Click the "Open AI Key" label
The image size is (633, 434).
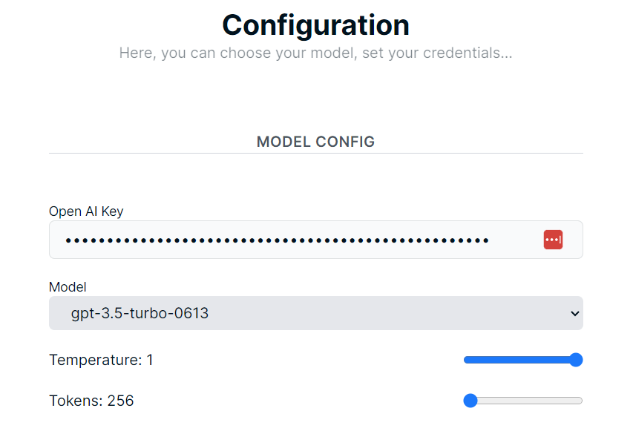[86, 211]
